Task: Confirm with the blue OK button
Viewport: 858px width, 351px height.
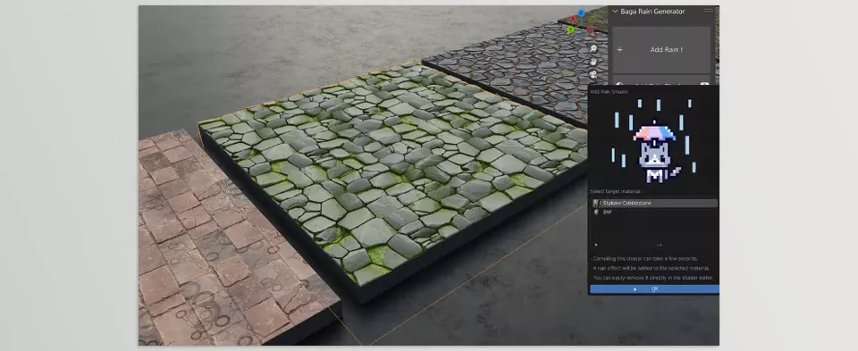Action: click(x=654, y=288)
